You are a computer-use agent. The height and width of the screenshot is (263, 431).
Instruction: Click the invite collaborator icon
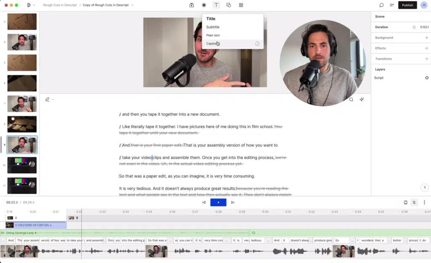[392, 5]
